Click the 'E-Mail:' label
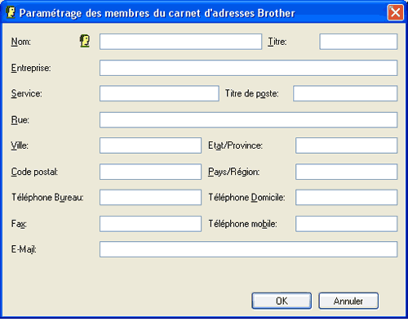Viewport: 408px width, 322px height. click(24, 249)
